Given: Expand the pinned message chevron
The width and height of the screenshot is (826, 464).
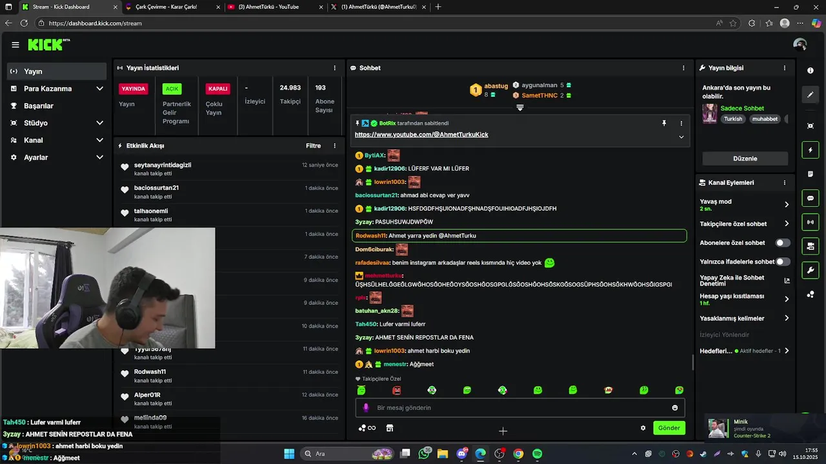Looking at the screenshot, I should [681, 137].
